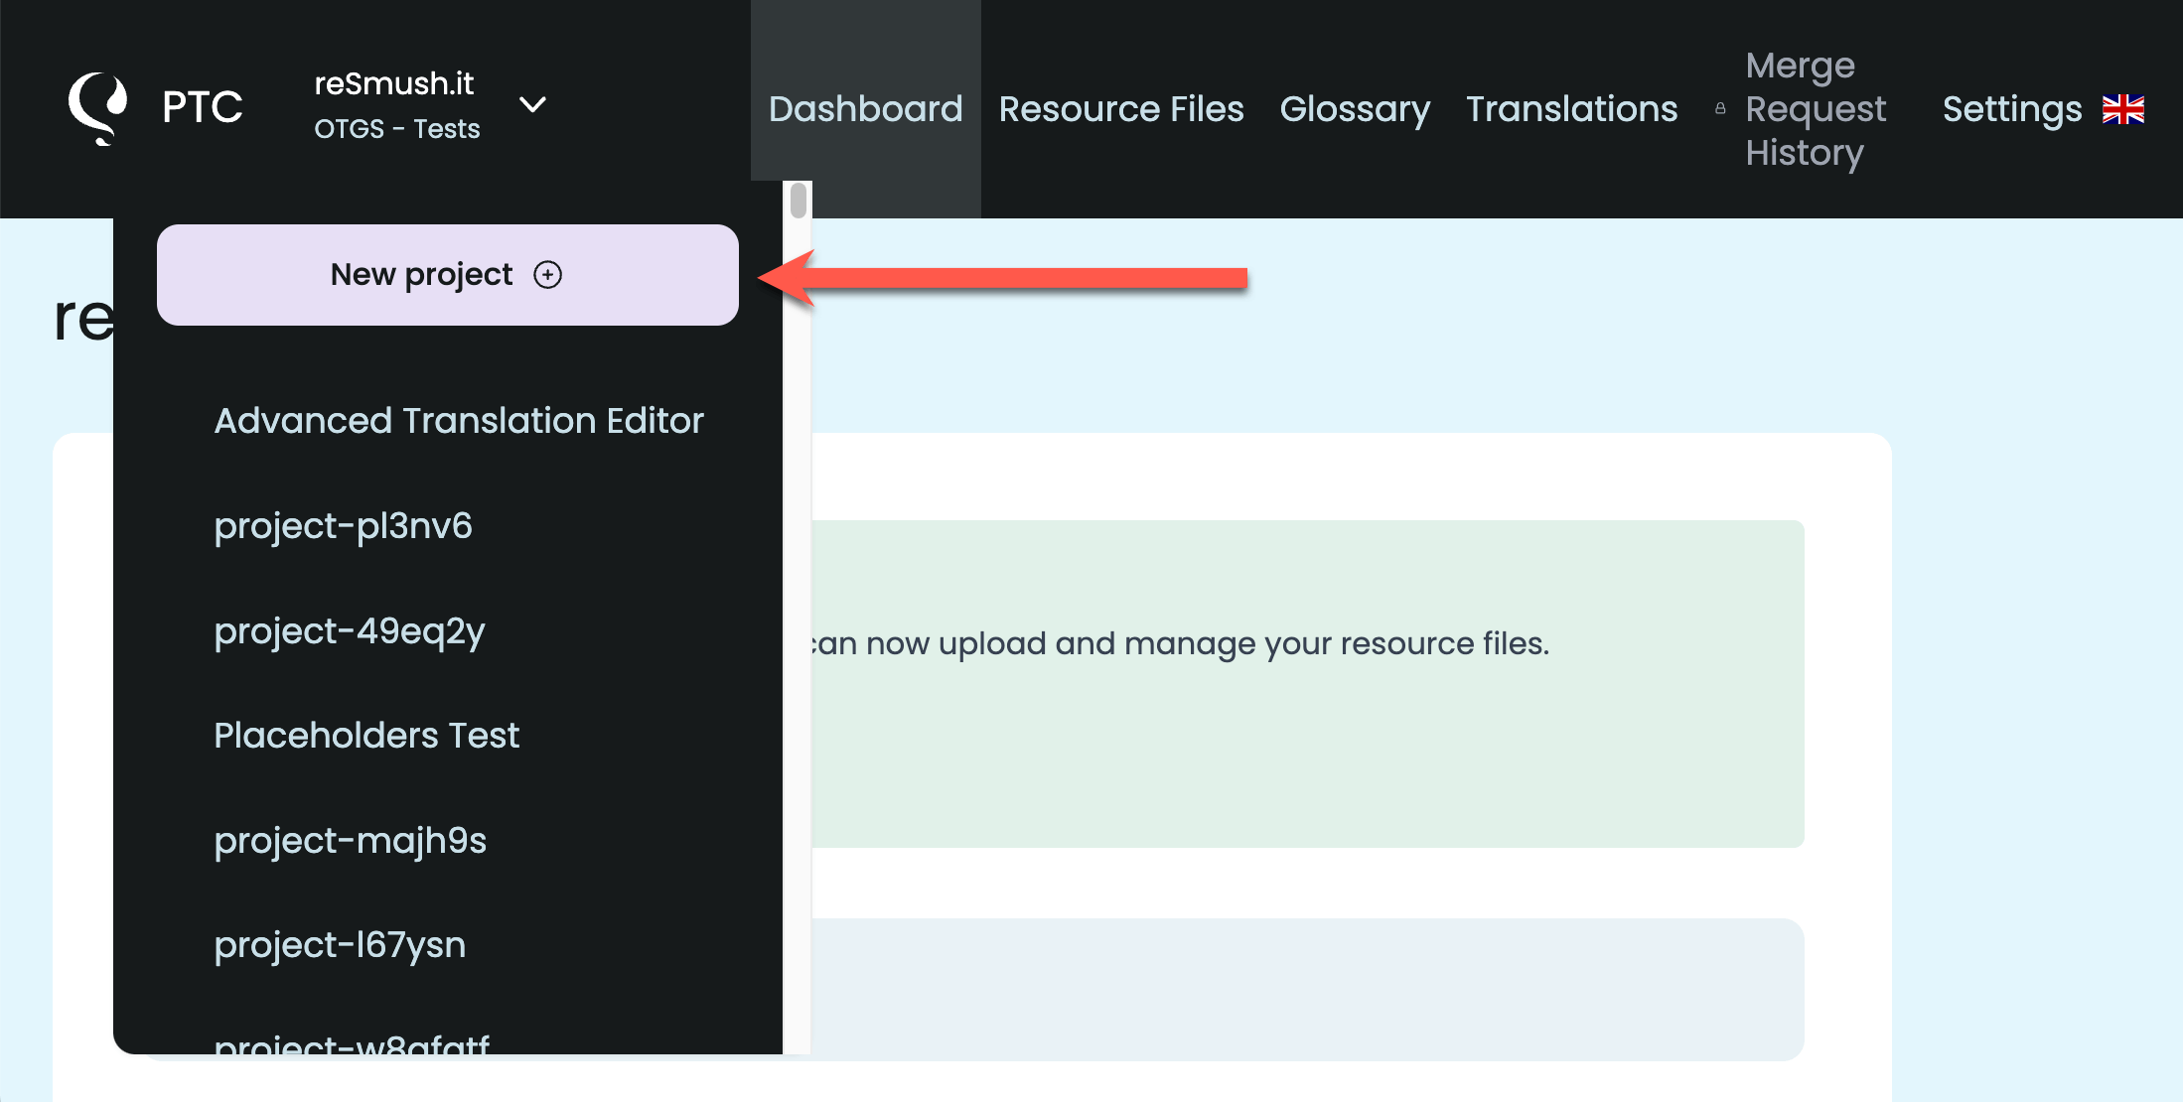Open the Dashboard tab
The width and height of the screenshot is (2183, 1102).
tap(865, 109)
